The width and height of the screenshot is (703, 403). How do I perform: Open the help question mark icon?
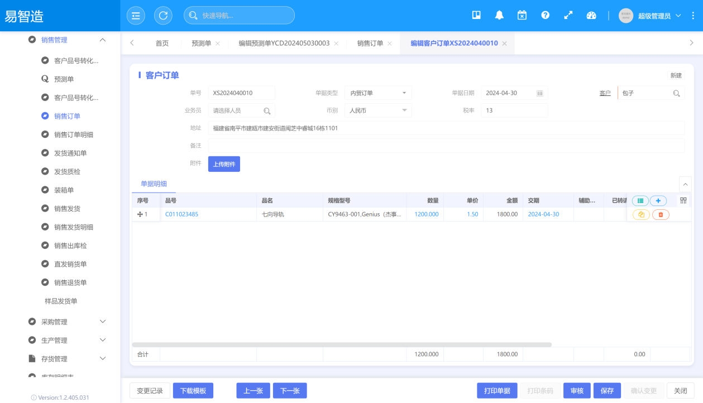click(545, 16)
